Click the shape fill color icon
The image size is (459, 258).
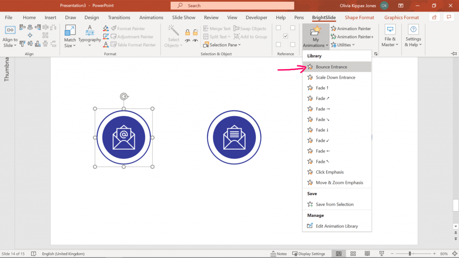click(x=106, y=28)
